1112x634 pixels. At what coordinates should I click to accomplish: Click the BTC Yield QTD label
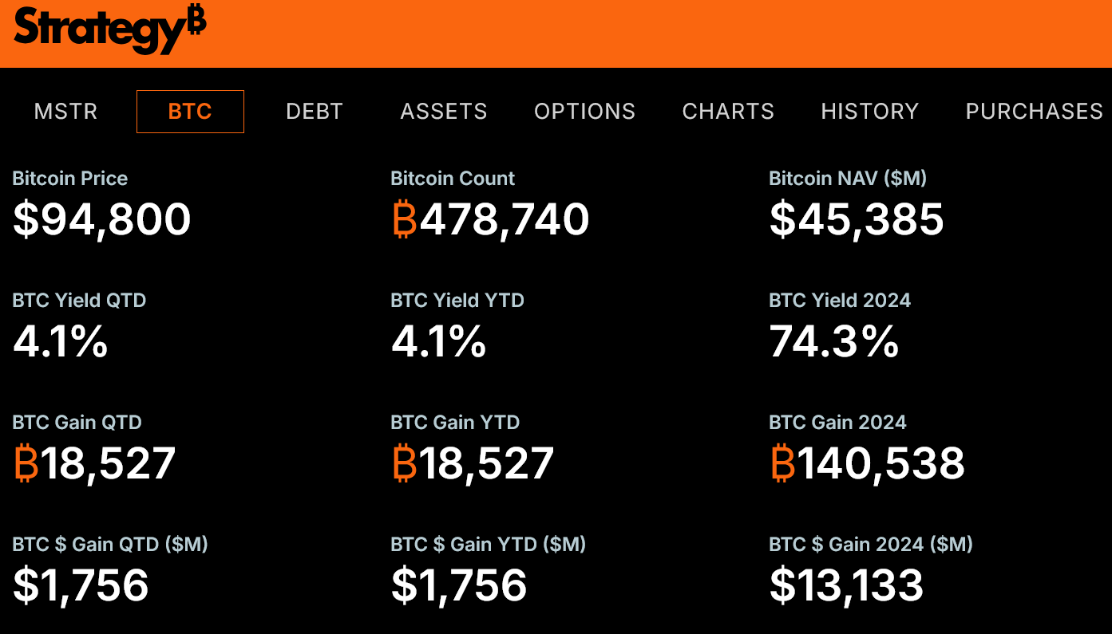(79, 301)
